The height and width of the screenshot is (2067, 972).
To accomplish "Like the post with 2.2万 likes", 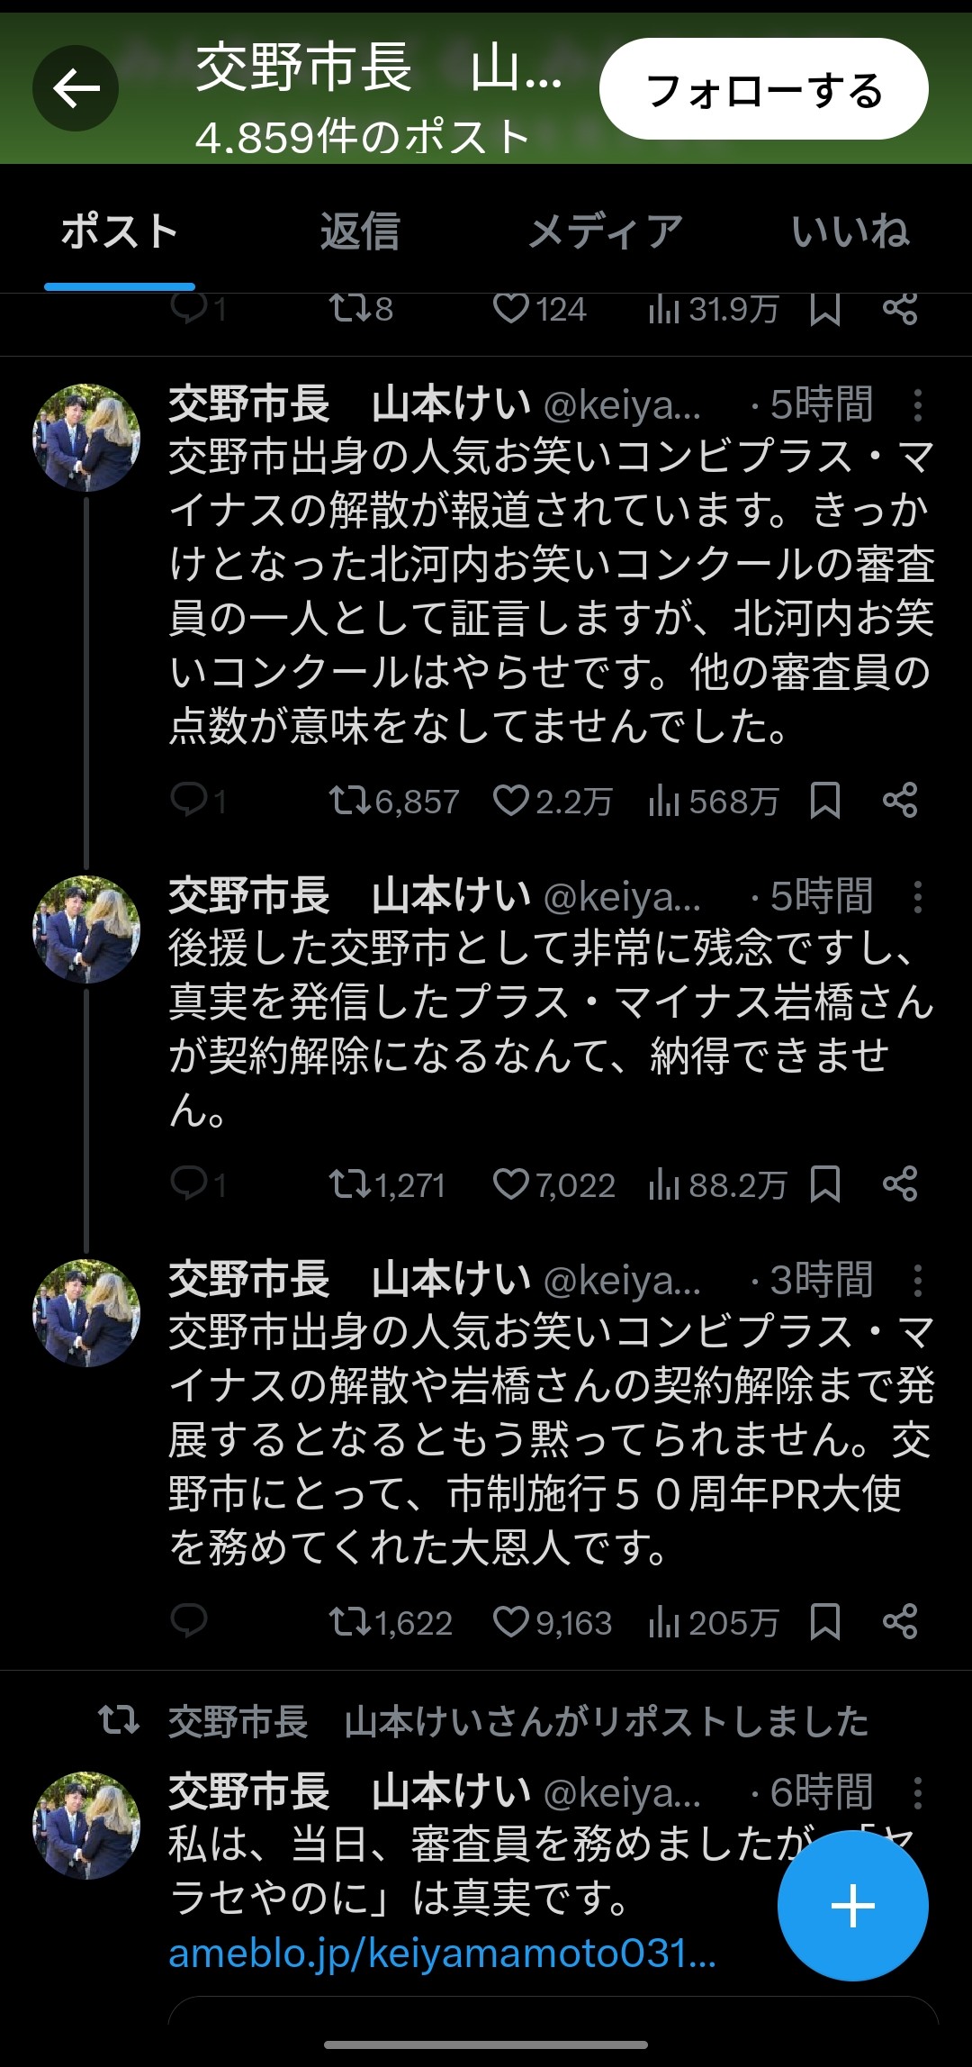I will pos(511,800).
